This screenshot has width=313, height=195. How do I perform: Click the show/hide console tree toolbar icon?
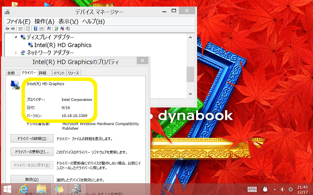click(21, 29)
